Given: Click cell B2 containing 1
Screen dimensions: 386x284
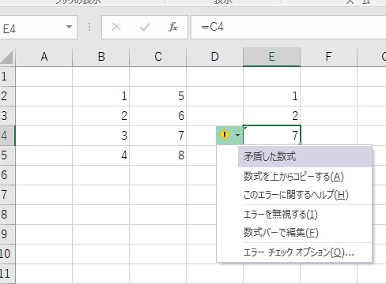Looking at the screenshot, I should click(101, 96).
